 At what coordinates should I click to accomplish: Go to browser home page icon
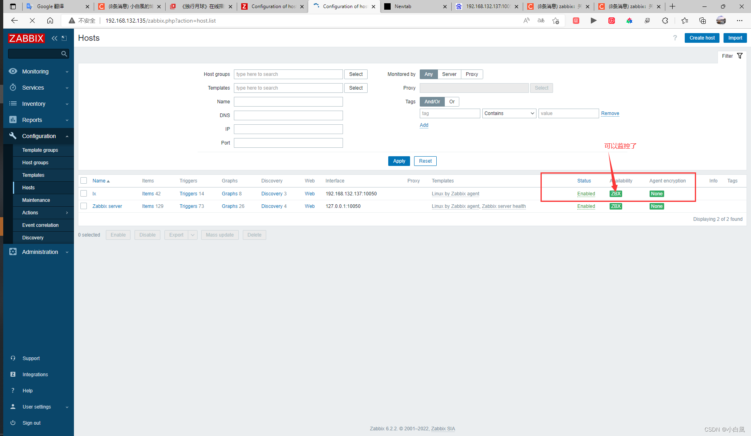pos(50,20)
